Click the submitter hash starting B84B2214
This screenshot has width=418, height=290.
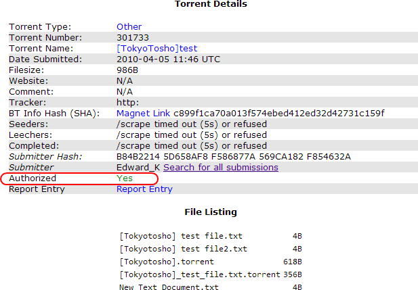click(234, 156)
